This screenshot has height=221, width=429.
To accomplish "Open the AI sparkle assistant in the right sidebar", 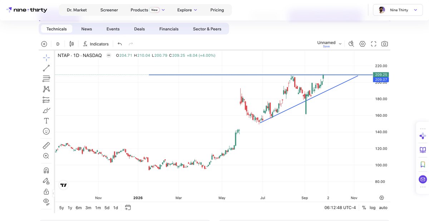I will 423,136.
